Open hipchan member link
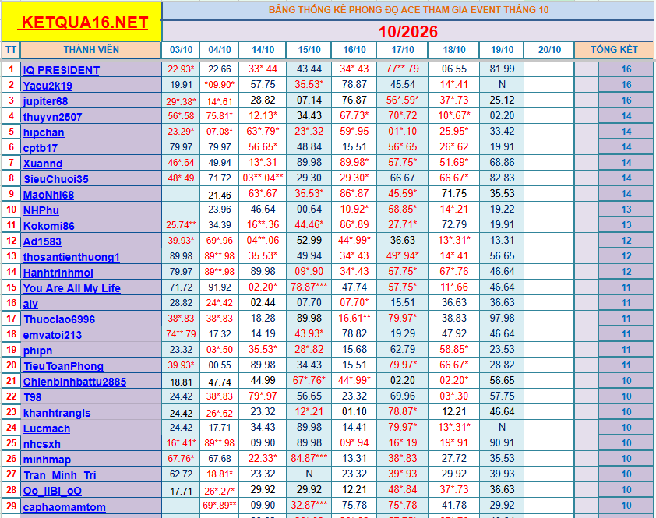The height and width of the screenshot is (518, 656). click(x=44, y=132)
